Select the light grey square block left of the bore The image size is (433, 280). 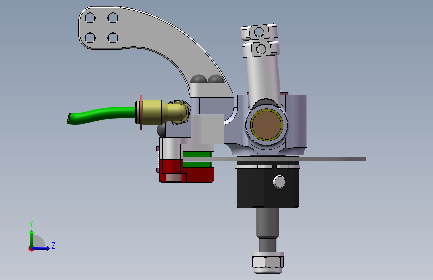207,129
